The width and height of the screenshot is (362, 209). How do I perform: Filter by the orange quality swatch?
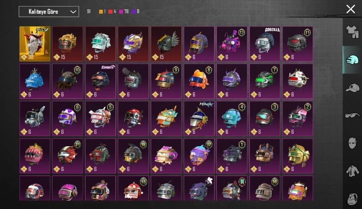coord(101,12)
